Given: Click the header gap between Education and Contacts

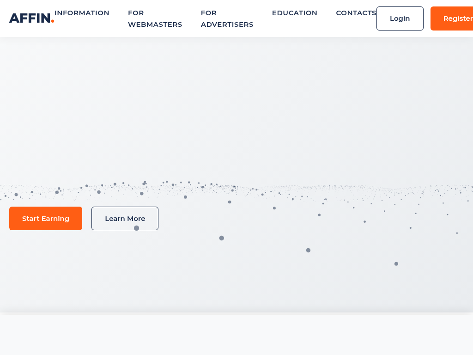Looking at the screenshot, I should 327,13.
